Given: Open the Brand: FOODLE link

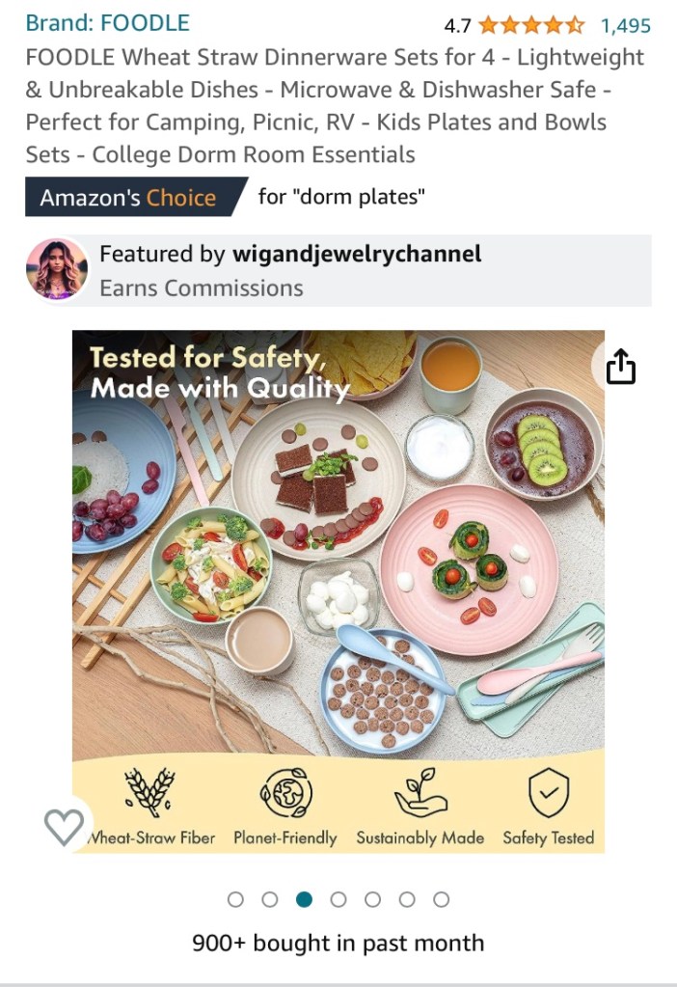Looking at the screenshot, I should (108, 23).
